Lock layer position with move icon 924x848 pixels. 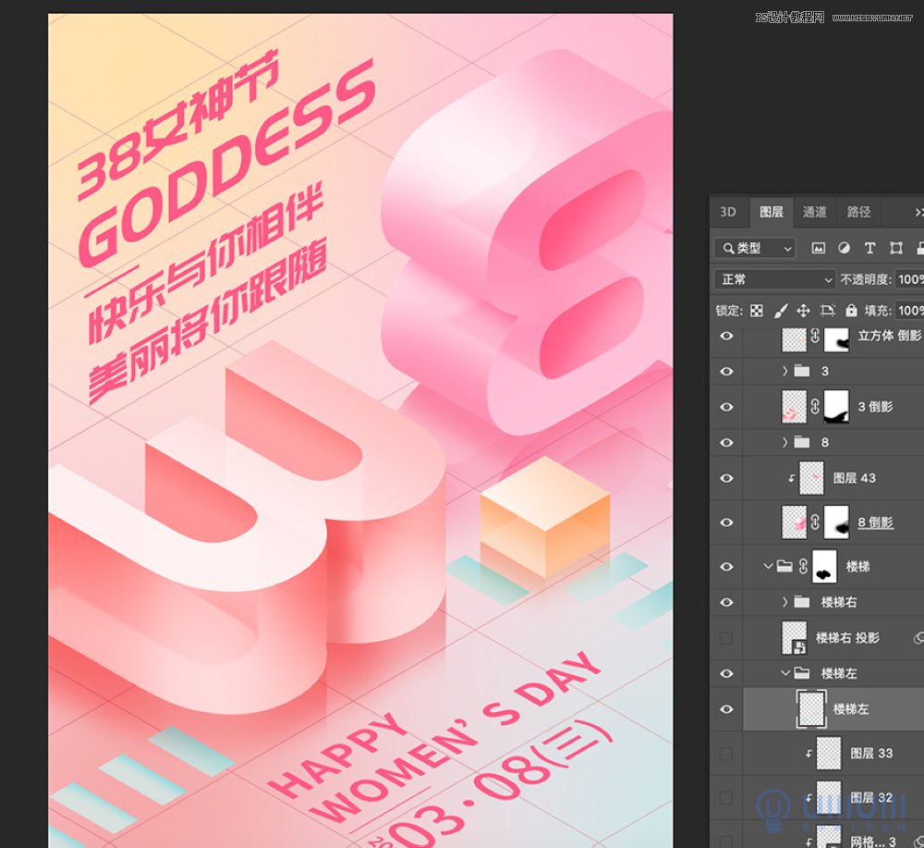point(803,311)
